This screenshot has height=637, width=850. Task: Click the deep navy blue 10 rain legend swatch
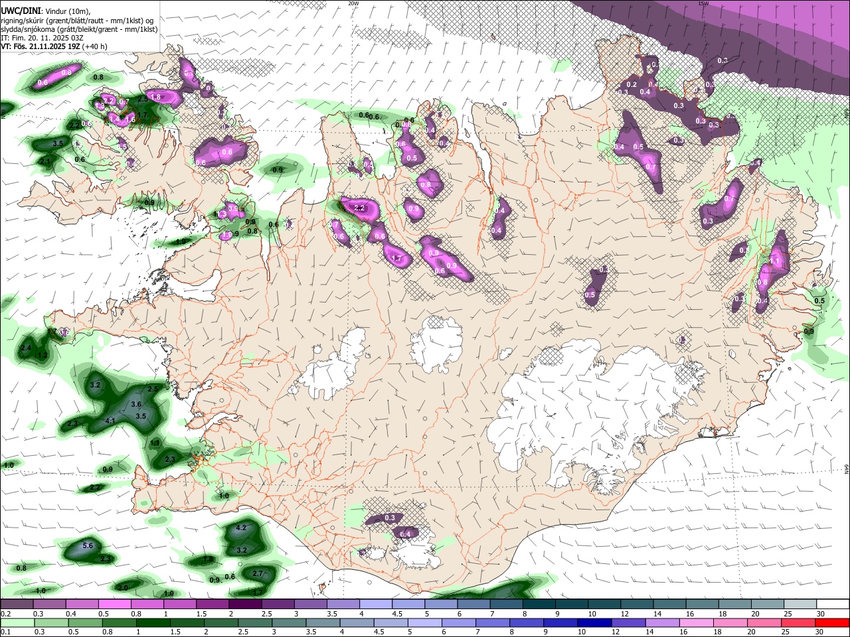pos(594,623)
